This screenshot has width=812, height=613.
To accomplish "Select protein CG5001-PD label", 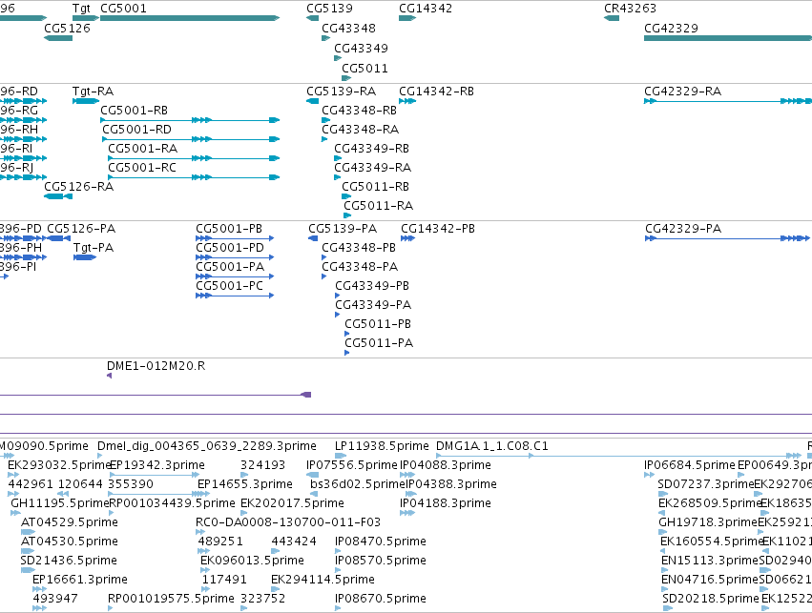I will point(230,248).
